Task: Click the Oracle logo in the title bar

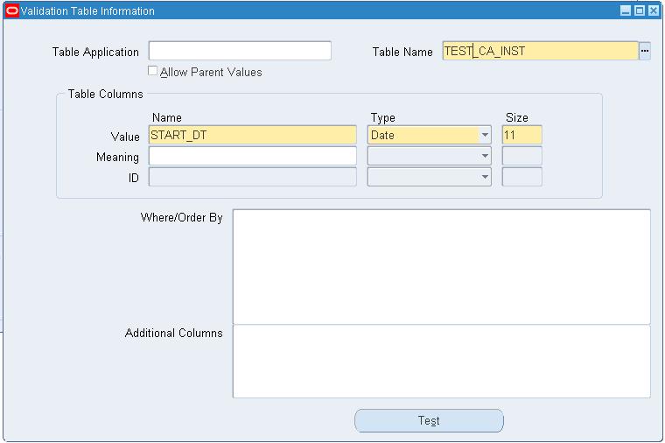Action: click(12, 11)
